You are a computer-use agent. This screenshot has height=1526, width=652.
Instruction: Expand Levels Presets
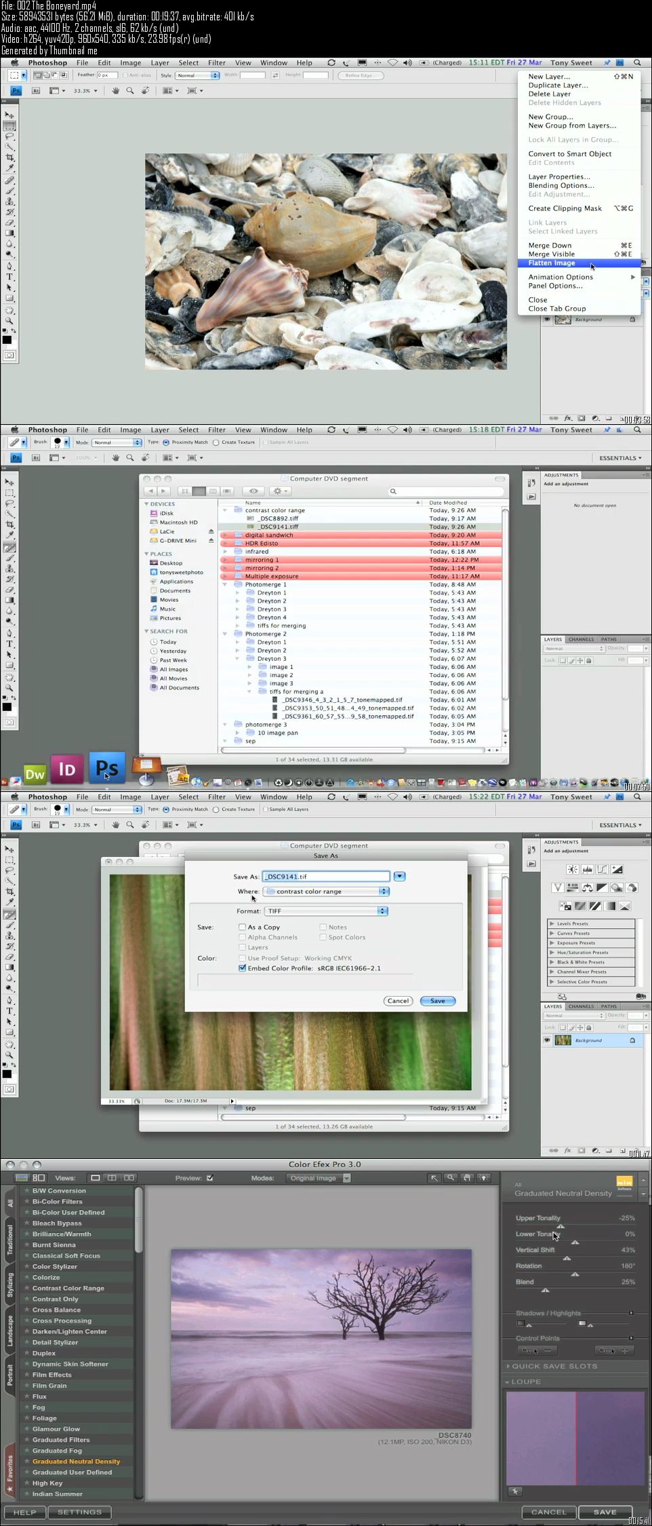point(552,923)
